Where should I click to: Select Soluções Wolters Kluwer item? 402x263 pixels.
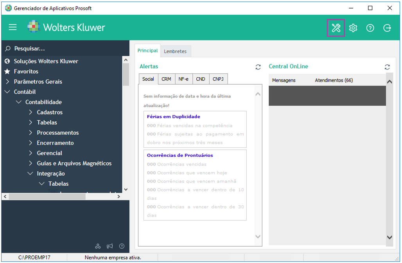pyautogui.click(x=46, y=61)
